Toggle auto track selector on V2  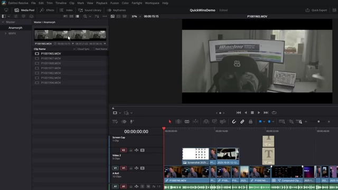(x=136, y=150)
